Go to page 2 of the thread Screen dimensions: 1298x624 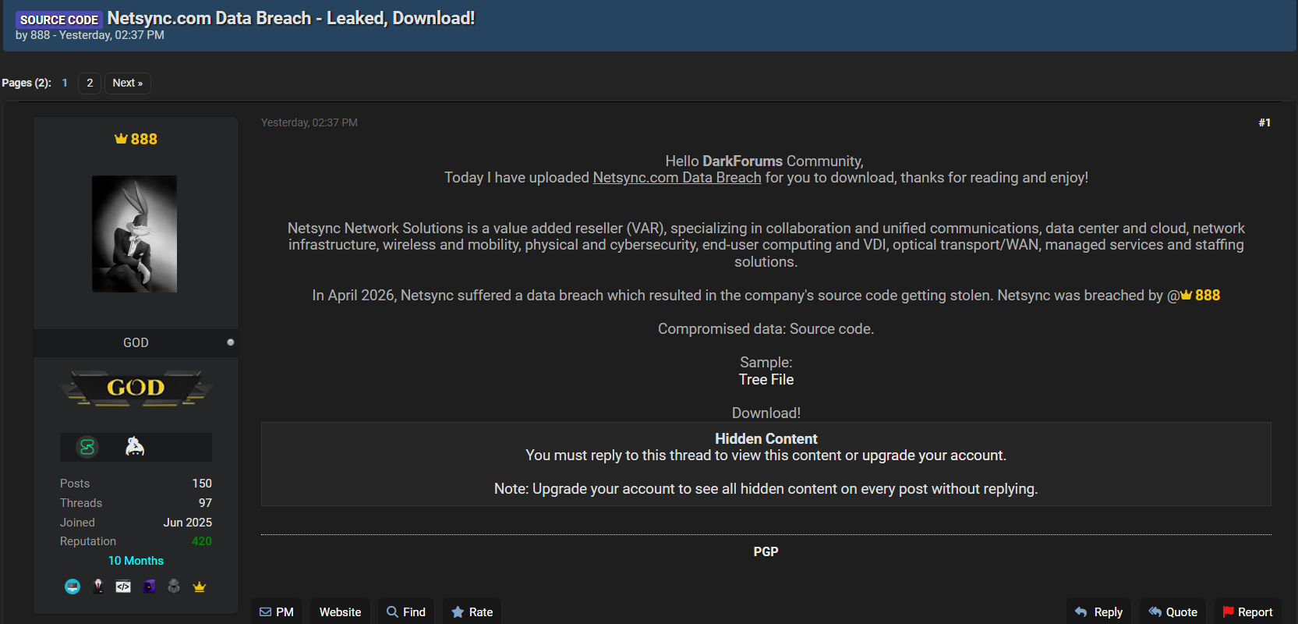(x=90, y=83)
